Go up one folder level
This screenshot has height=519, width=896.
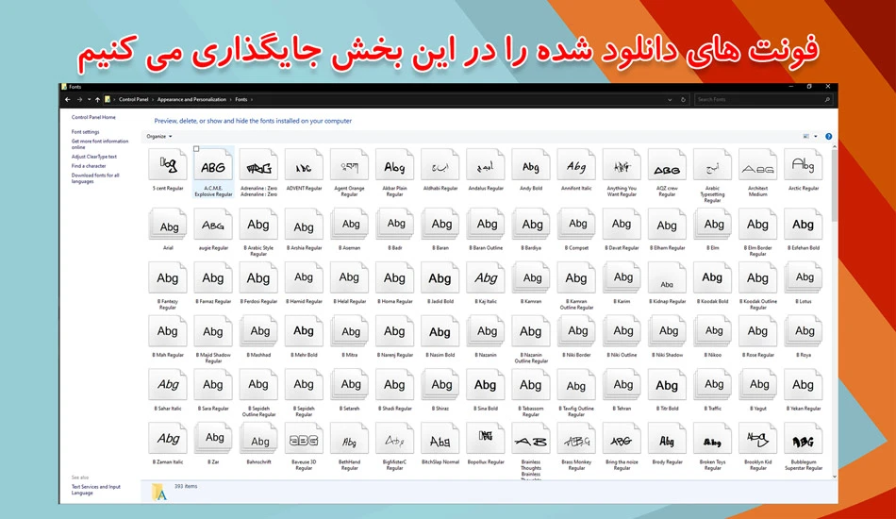coord(98,99)
